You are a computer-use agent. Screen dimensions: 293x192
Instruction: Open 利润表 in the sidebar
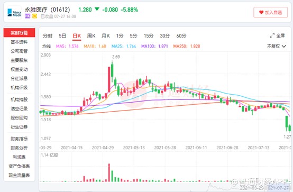click(x=19, y=157)
